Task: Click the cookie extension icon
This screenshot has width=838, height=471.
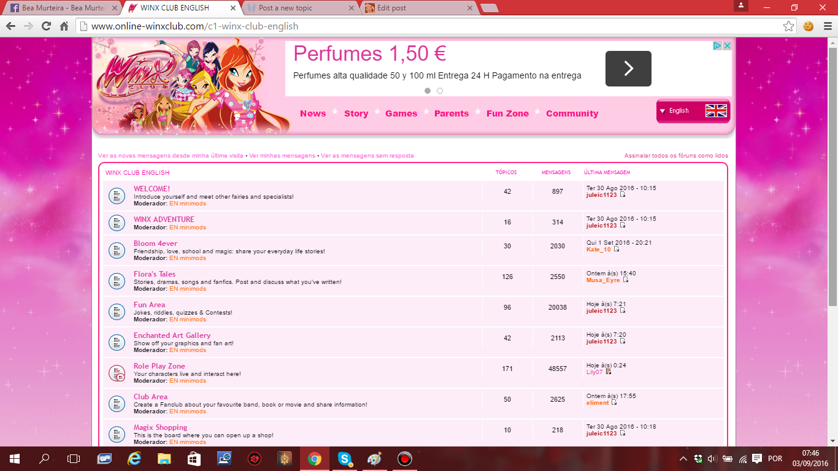Action: 808,26
